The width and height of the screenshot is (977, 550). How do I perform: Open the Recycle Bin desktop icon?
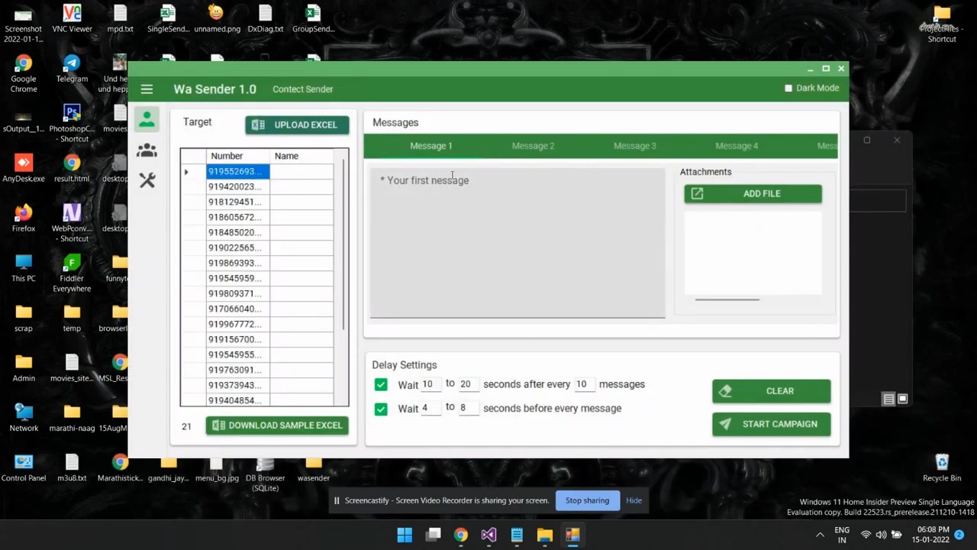coord(942,467)
